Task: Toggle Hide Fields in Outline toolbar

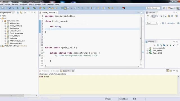Action: tap(164, 45)
